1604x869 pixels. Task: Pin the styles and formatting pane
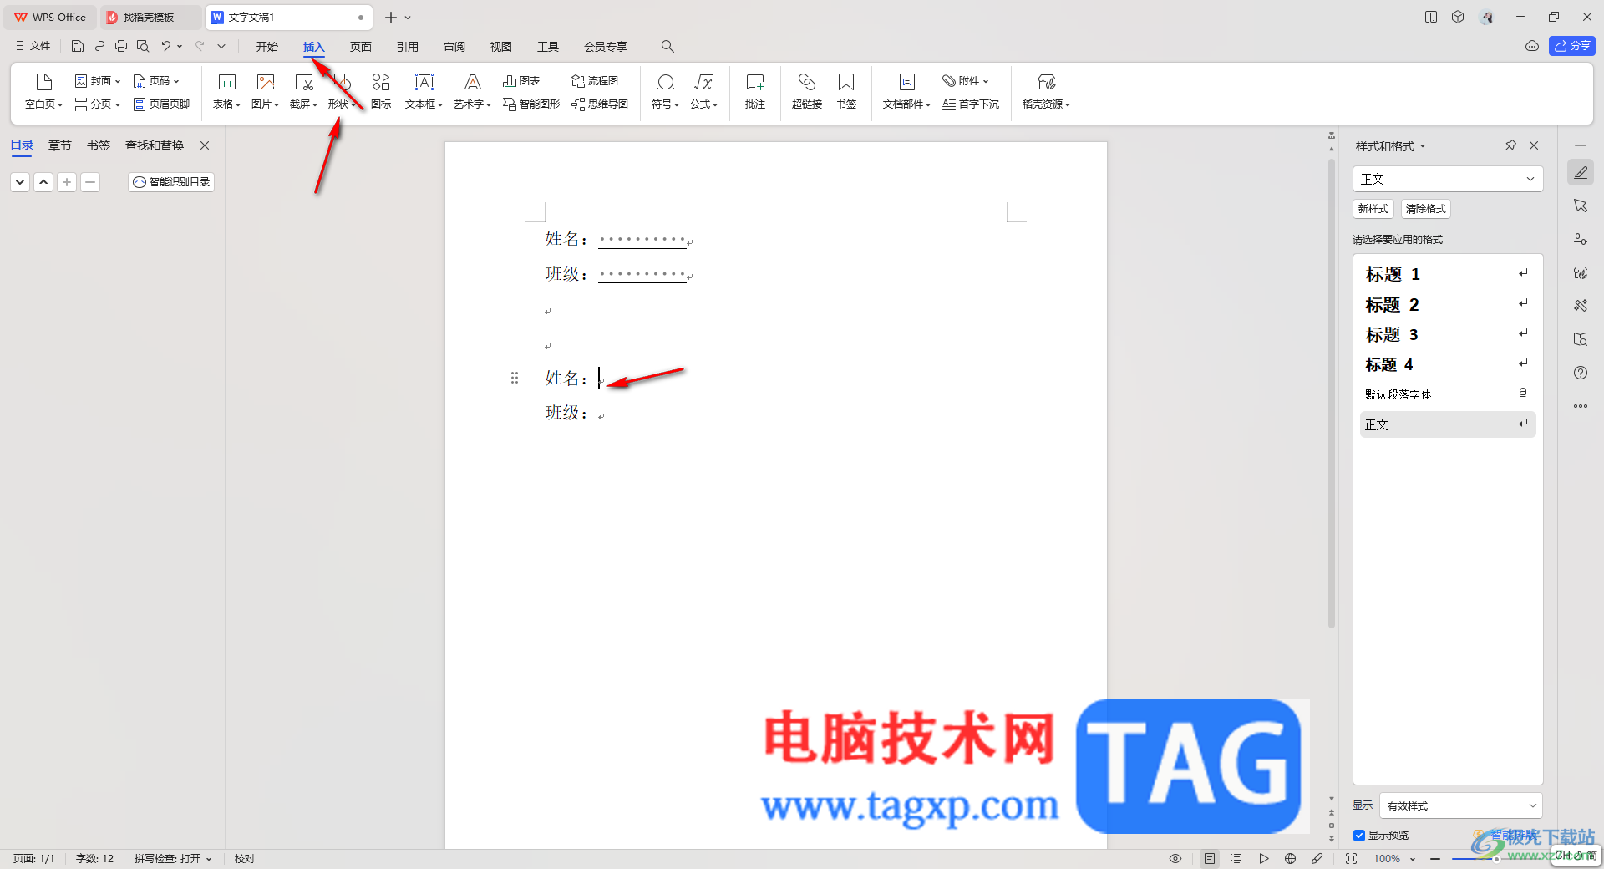click(x=1510, y=145)
